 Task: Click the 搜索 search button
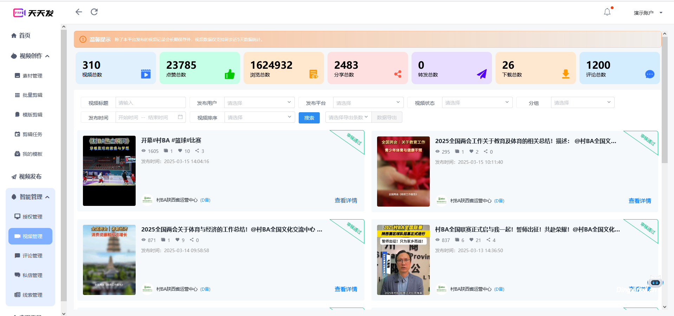[x=309, y=117]
